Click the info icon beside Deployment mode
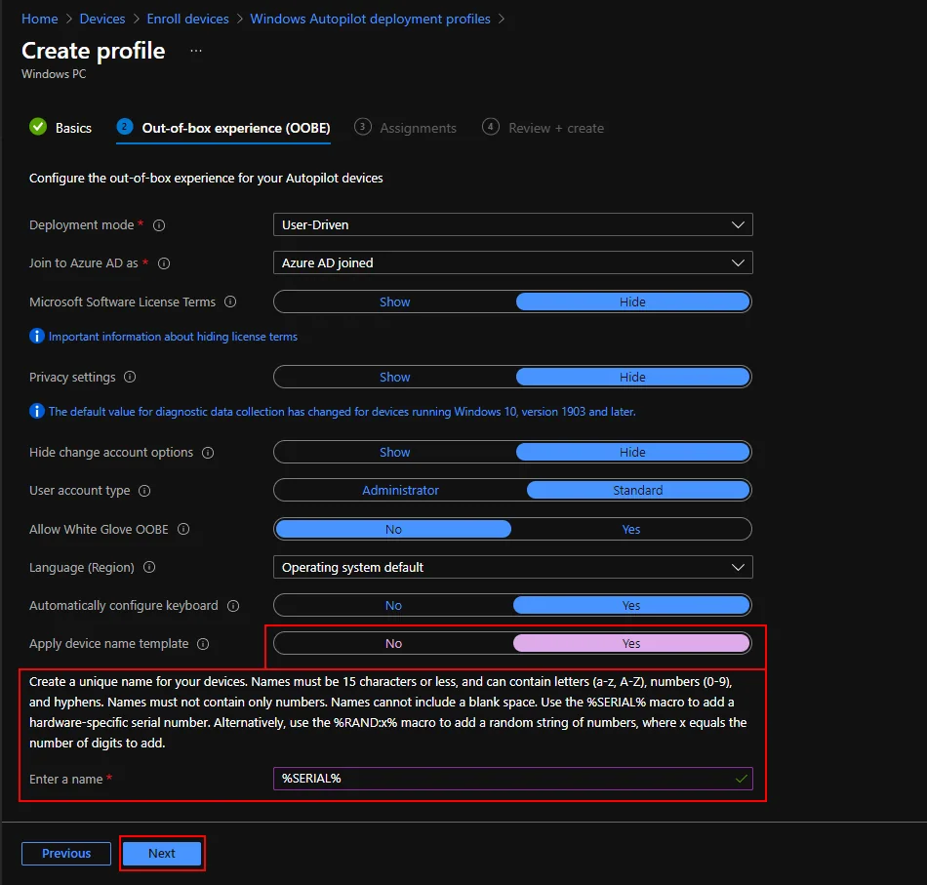This screenshot has width=927, height=885. pyautogui.click(x=159, y=225)
